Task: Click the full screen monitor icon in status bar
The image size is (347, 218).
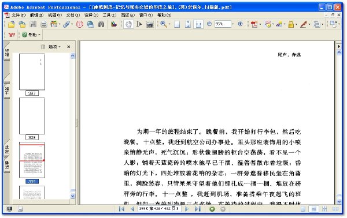Action: (9, 209)
